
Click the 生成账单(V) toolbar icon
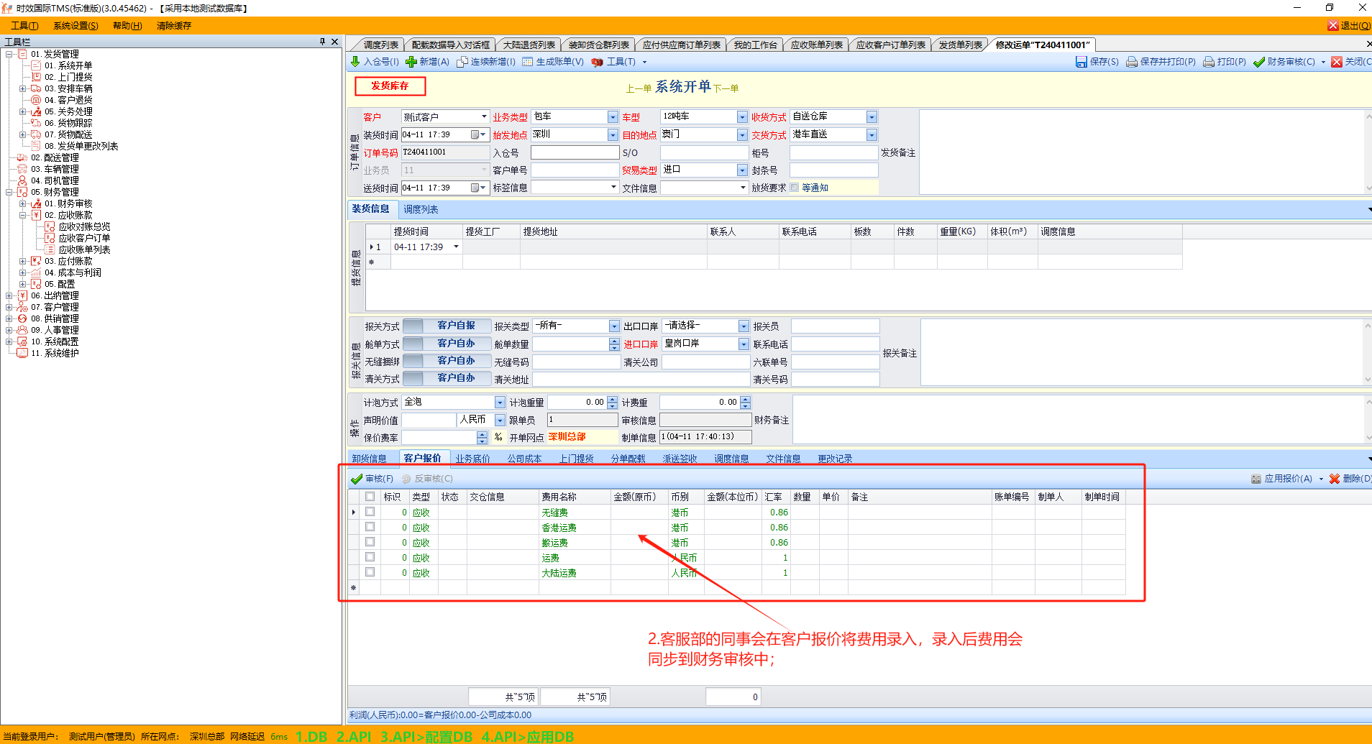tap(528, 62)
